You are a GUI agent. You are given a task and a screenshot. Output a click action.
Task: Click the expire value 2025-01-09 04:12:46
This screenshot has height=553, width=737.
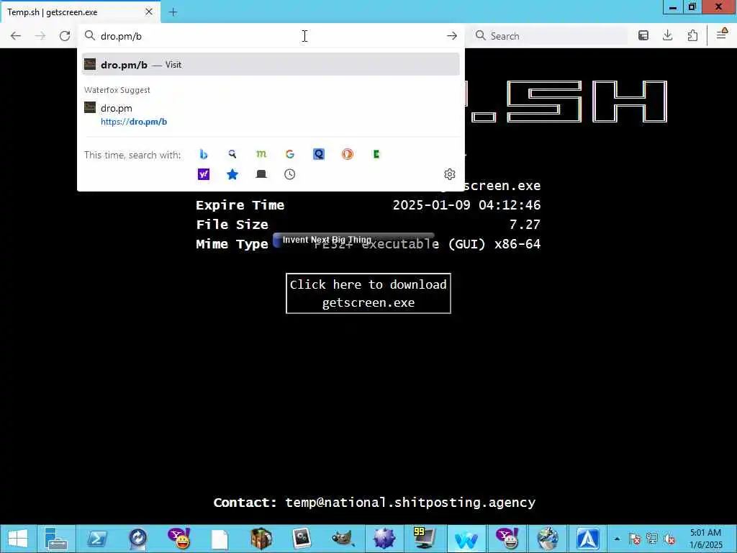(466, 205)
